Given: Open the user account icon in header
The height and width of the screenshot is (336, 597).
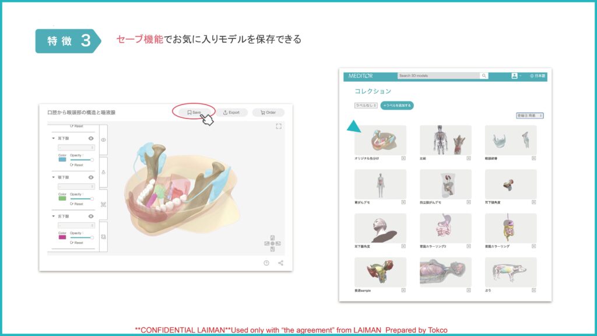Looking at the screenshot, I should [x=514, y=76].
